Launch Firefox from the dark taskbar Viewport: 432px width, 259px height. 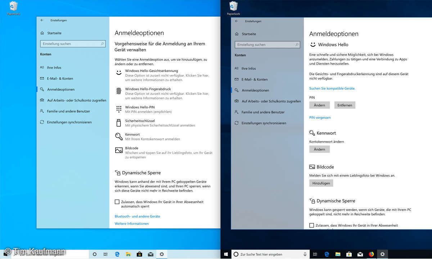pos(371,254)
